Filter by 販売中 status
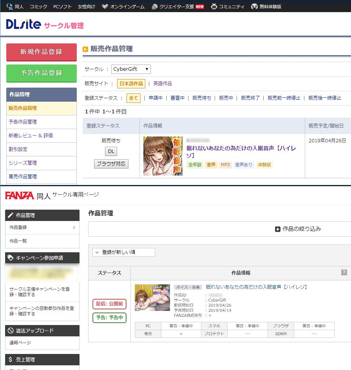This screenshot has height=370, width=351. coord(226,98)
